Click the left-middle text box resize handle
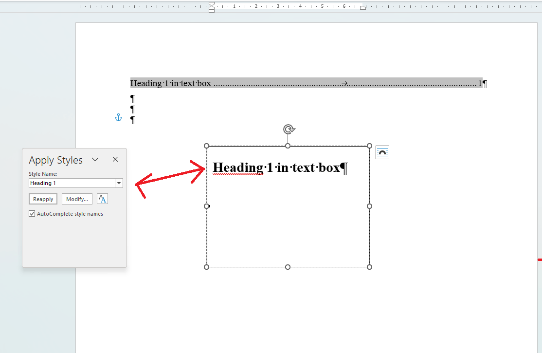The height and width of the screenshot is (353, 542). tap(207, 206)
